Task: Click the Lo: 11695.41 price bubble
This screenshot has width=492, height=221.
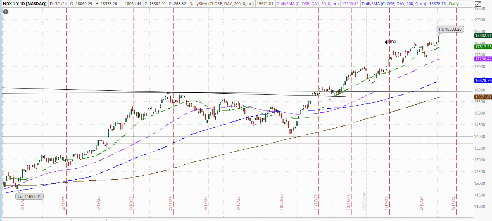Action: click(29, 196)
